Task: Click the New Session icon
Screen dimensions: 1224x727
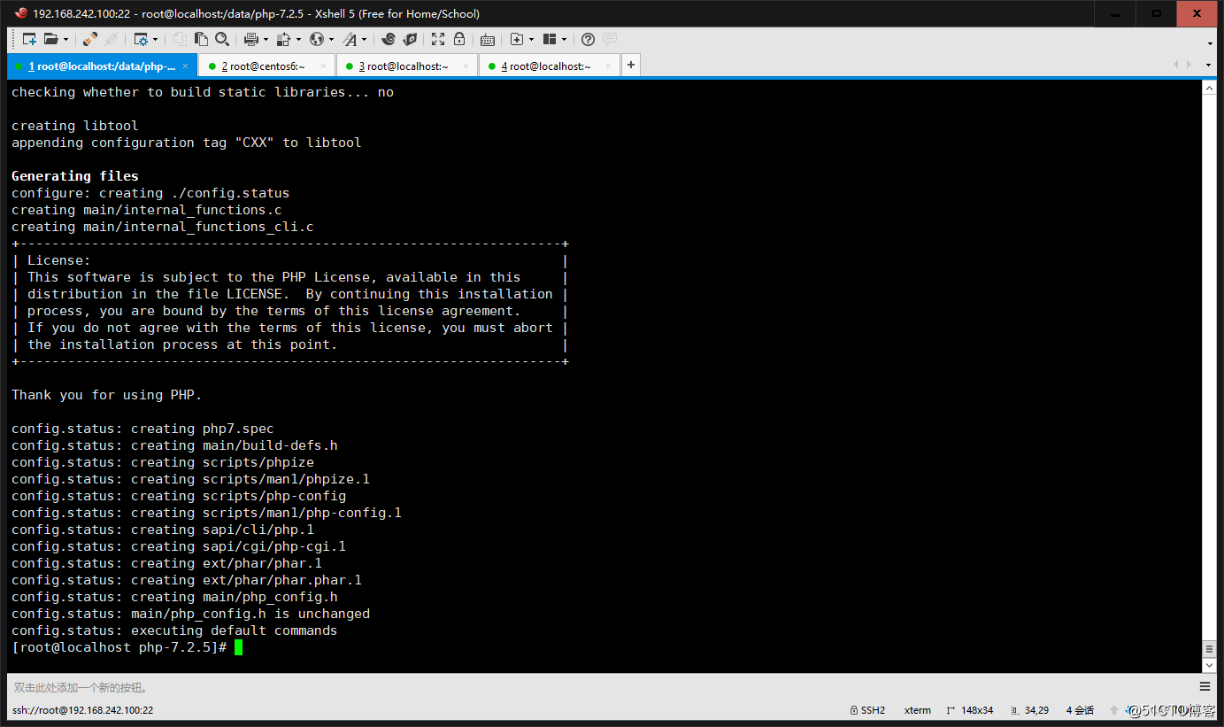Action: point(30,39)
